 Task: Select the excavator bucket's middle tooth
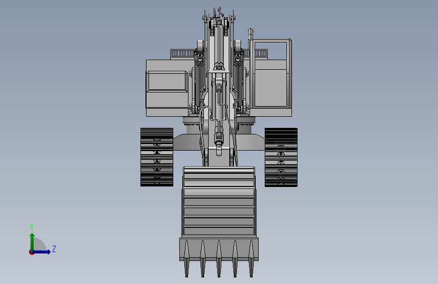219,258
